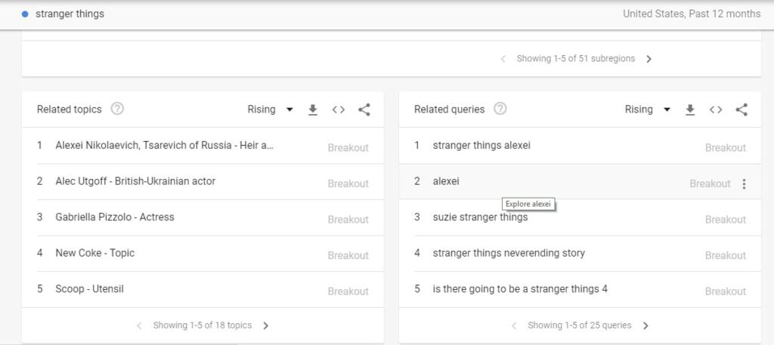Image resolution: width=774 pixels, height=345 pixels.
Task: Open Related topics help icon
Action: pos(117,109)
